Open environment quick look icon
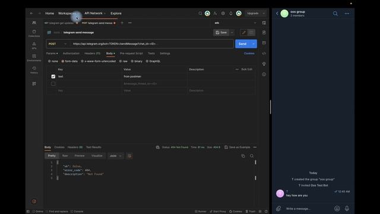Viewport: 380px width, 214px height. (x=264, y=23)
